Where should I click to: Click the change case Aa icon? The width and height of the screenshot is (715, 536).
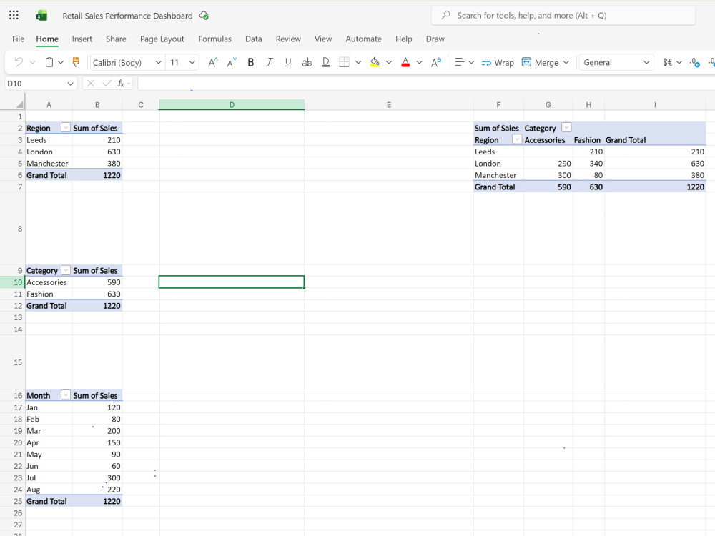436,62
